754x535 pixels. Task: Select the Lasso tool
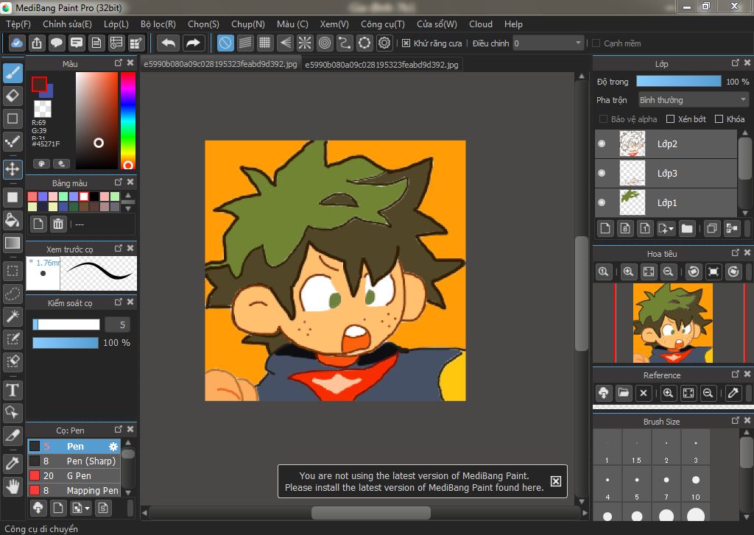point(13,293)
